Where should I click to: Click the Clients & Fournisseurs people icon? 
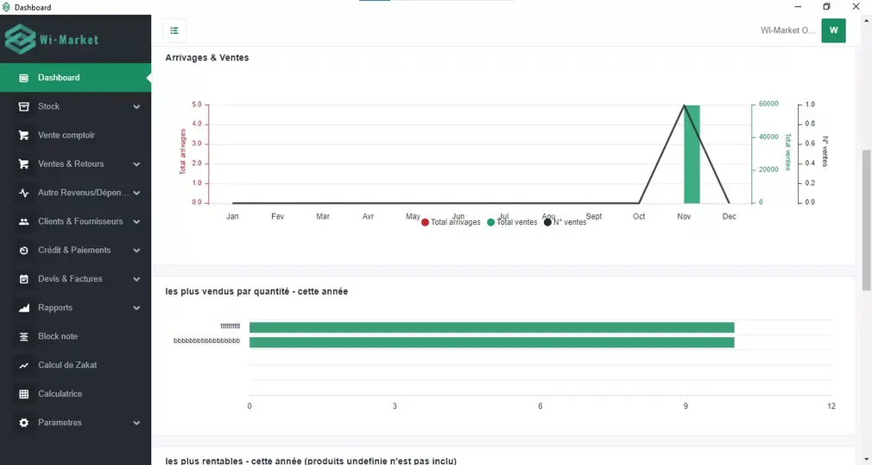click(23, 221)
